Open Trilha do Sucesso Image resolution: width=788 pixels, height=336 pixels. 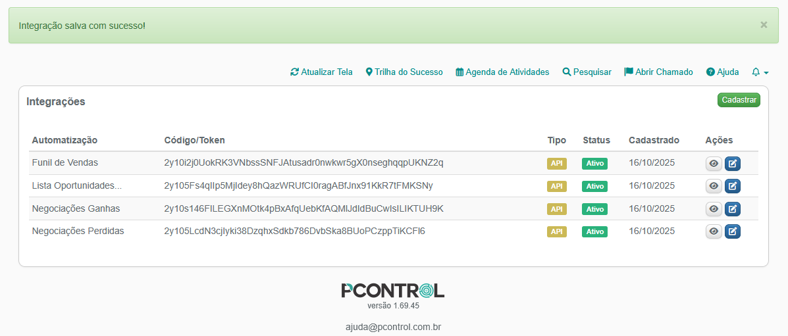[404, 72]
